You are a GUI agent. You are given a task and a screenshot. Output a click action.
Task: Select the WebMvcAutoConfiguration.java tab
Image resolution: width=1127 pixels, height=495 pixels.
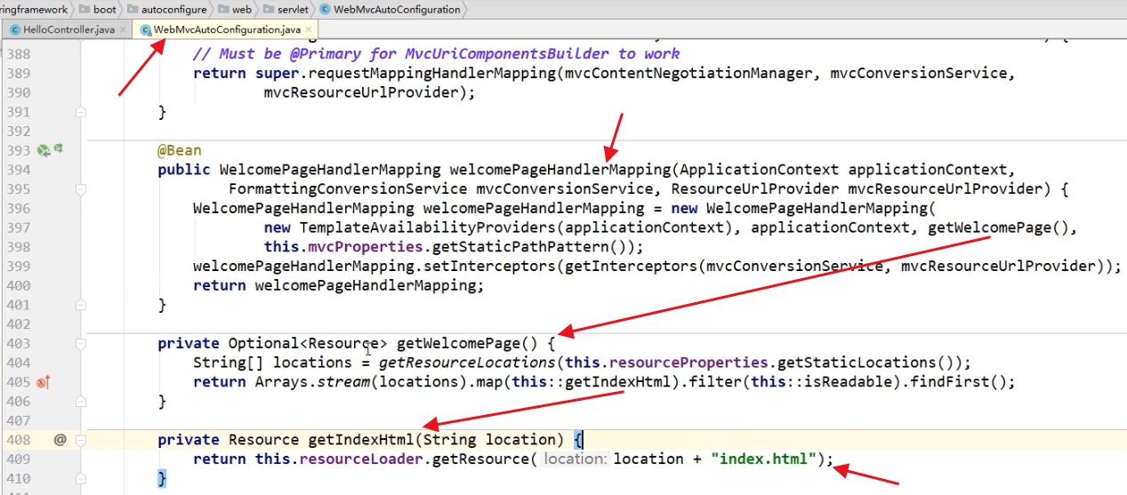pyautogui.click(x=227, y=29)
